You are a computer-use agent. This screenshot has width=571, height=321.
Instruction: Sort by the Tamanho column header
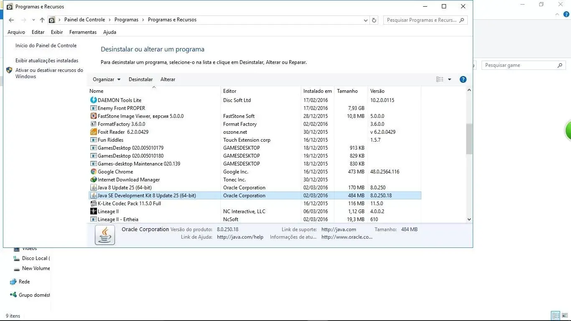351,91
